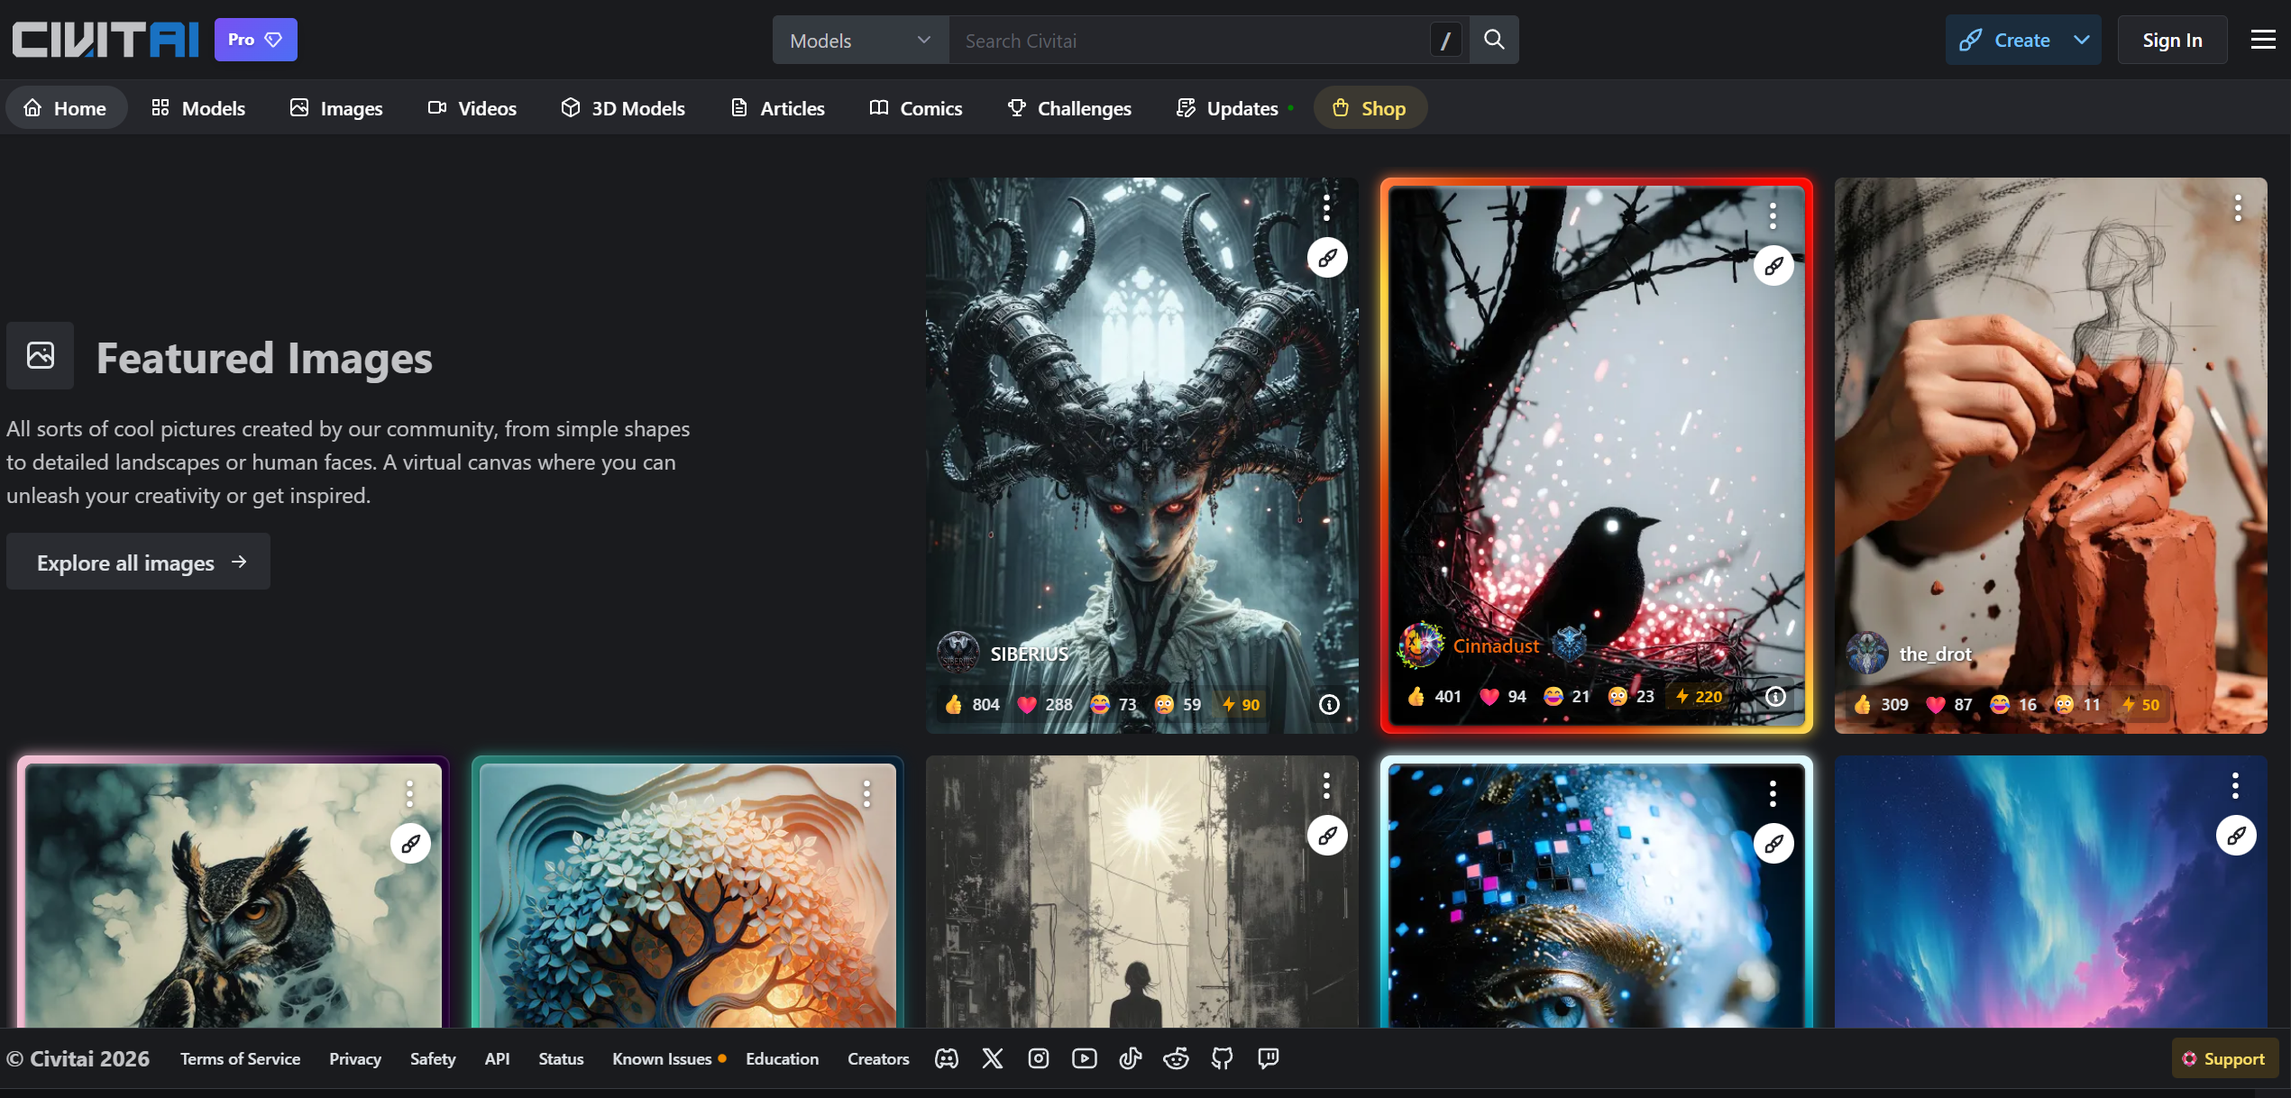Open info icon on Cinnadust image

(x=1774, y=696)
